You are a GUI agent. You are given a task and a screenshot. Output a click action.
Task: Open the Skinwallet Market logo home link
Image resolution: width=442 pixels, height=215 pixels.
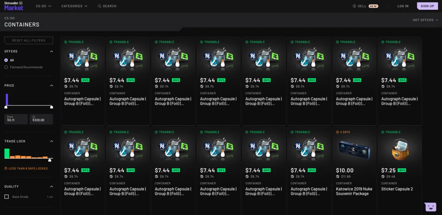14,6
